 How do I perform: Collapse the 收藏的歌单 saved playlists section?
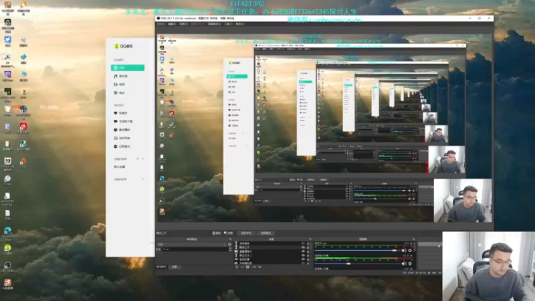click(x=142, y=179)
